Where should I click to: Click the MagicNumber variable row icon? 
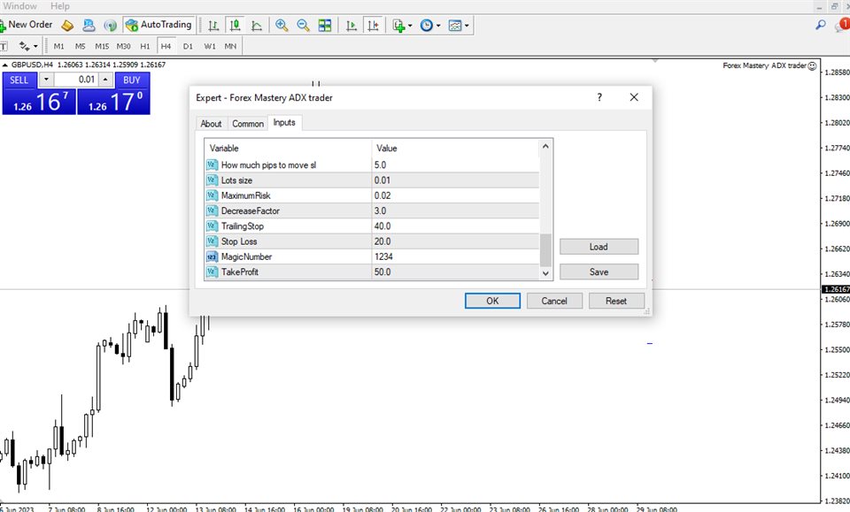click(212, 256)
